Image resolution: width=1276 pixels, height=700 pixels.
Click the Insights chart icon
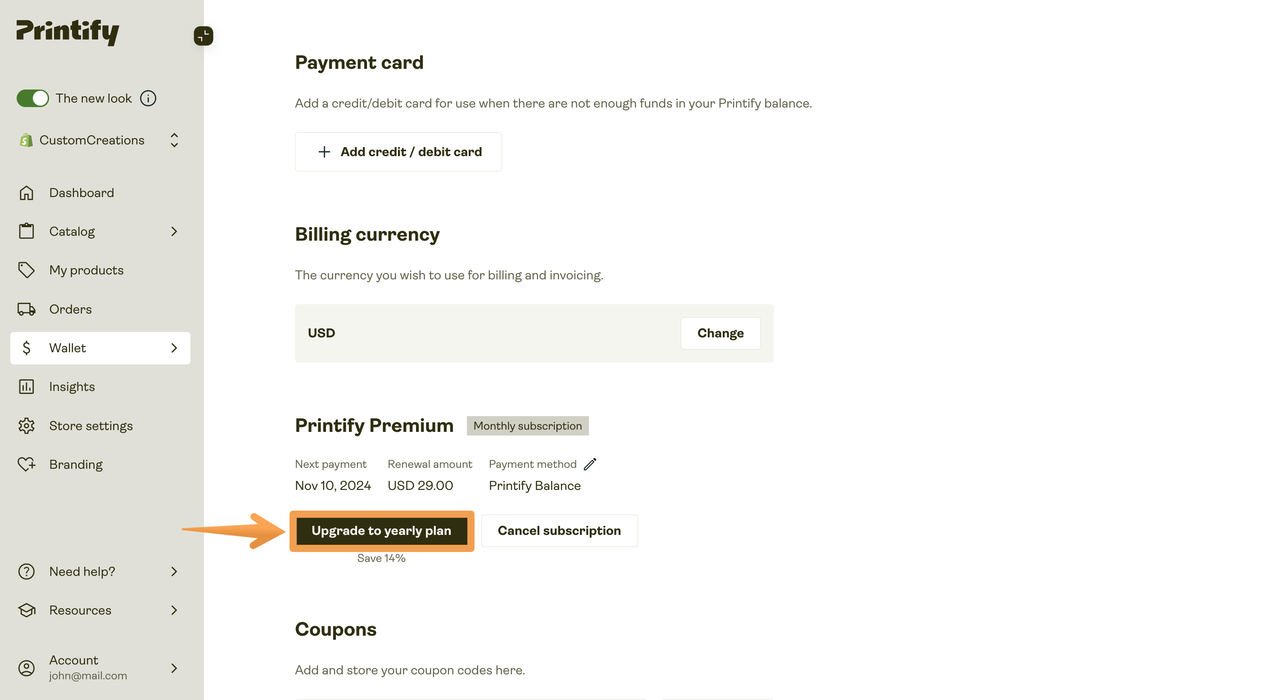[26, 386]
